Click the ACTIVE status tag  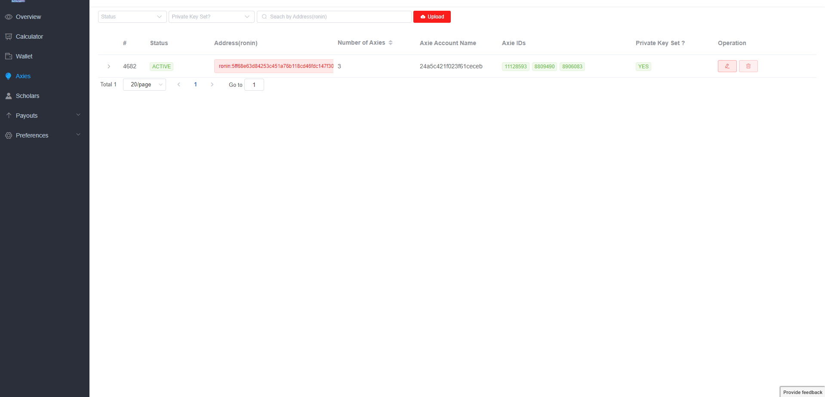[x=161, y=67]
